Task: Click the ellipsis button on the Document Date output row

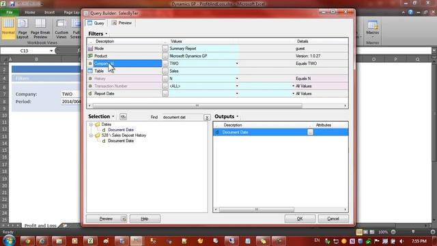Action: click(x=310, y=133)
